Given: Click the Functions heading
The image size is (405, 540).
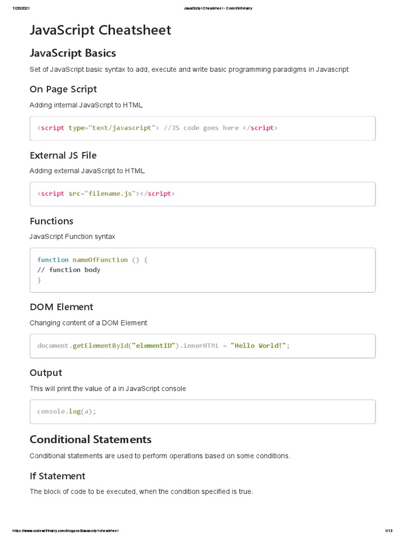Looking at the screenshot, I should 52,221.
